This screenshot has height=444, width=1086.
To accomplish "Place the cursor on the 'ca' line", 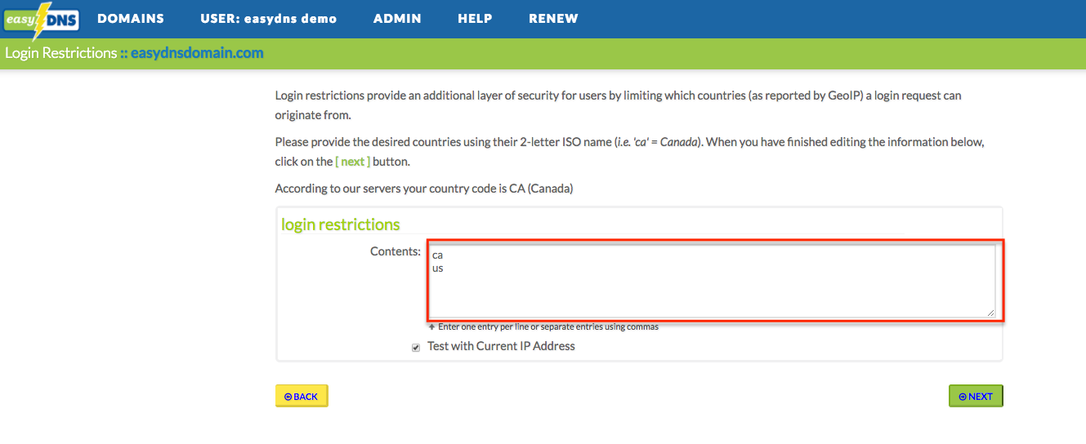I will [438, 255].
